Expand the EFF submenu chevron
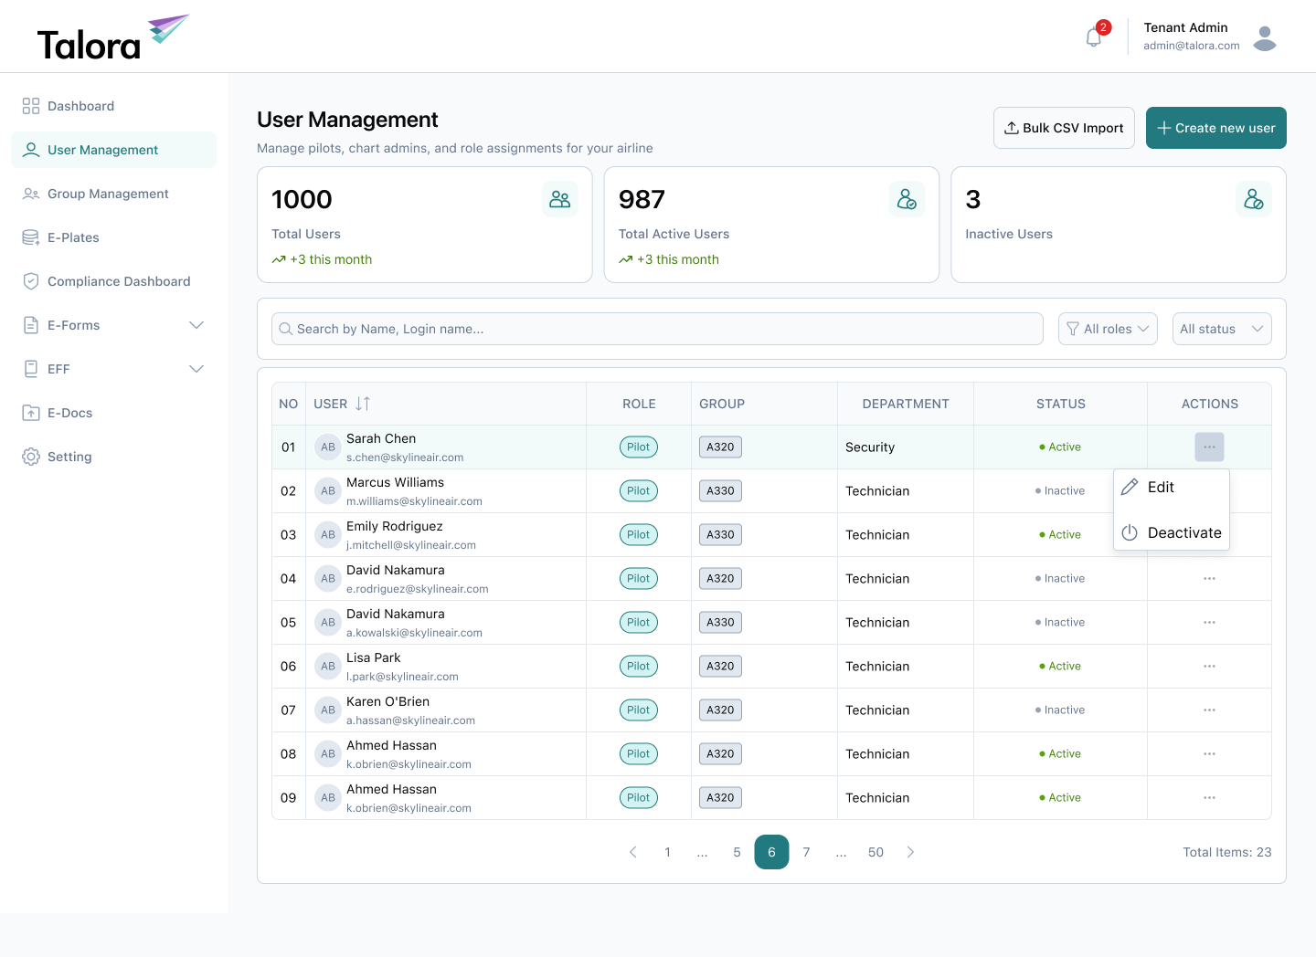Viewport: 1316px width, 957px height. tap(196, 369)
